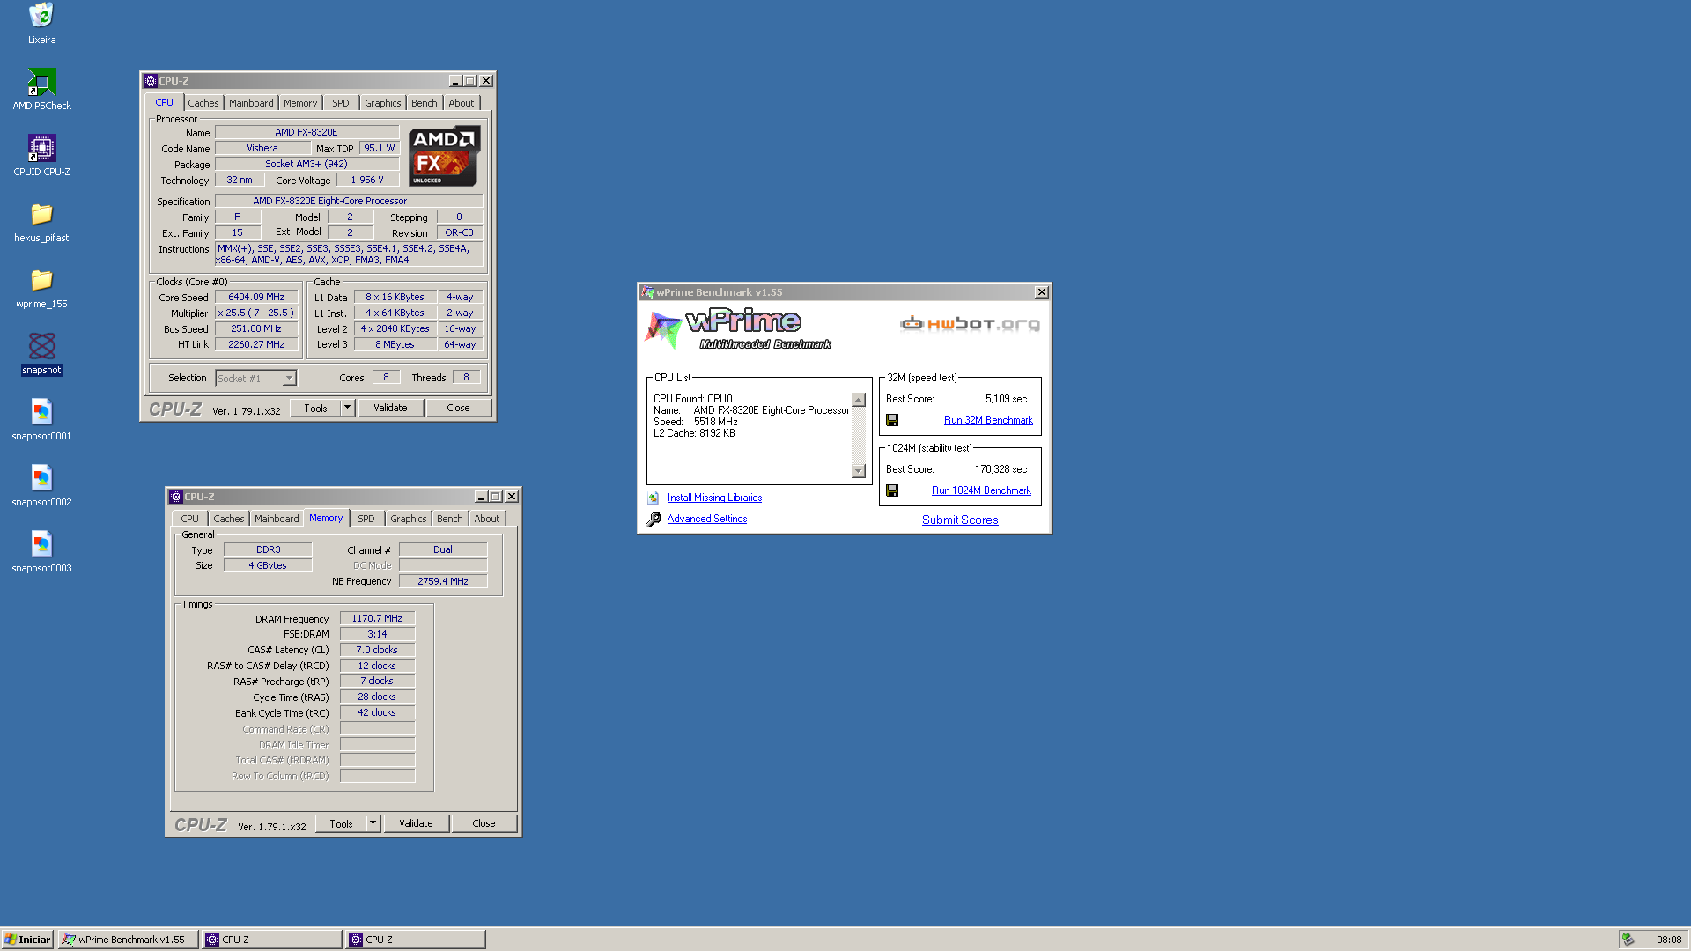Viewport: 1691px width, 951px height.
Task: Click the save icon under 32M speed test
Action: (892, 420)
